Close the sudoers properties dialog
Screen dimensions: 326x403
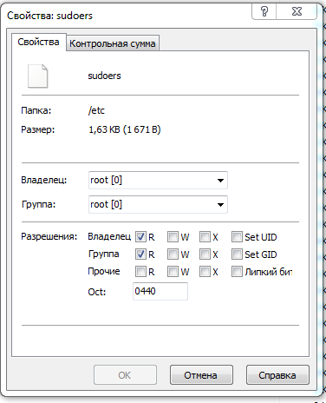tap(297, 11)
